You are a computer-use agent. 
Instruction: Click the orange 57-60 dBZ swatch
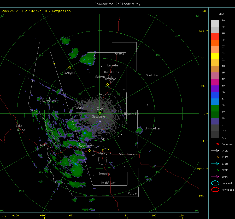click(215, 43)
